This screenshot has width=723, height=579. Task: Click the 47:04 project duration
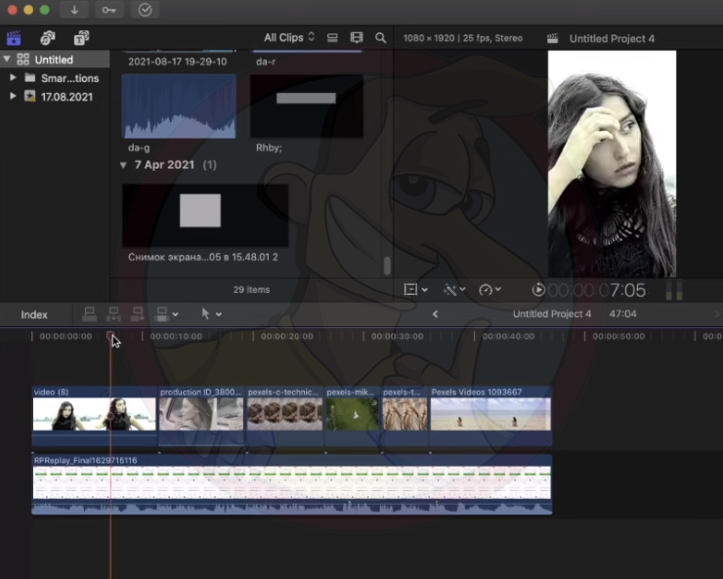coord(622,313)
